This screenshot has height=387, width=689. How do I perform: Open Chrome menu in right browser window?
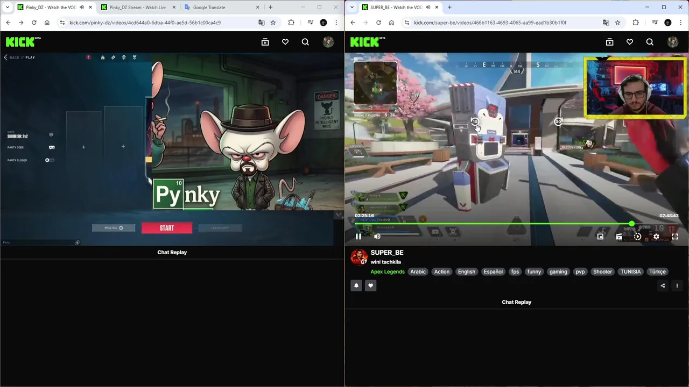[x=681, y=23]
